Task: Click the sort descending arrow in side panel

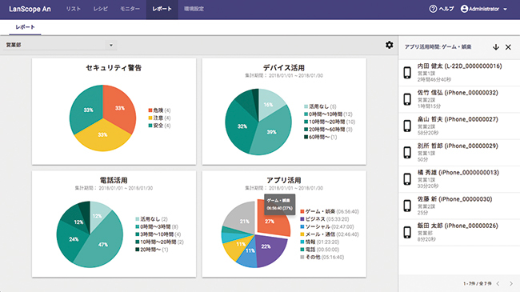Action: pos(496,47)
